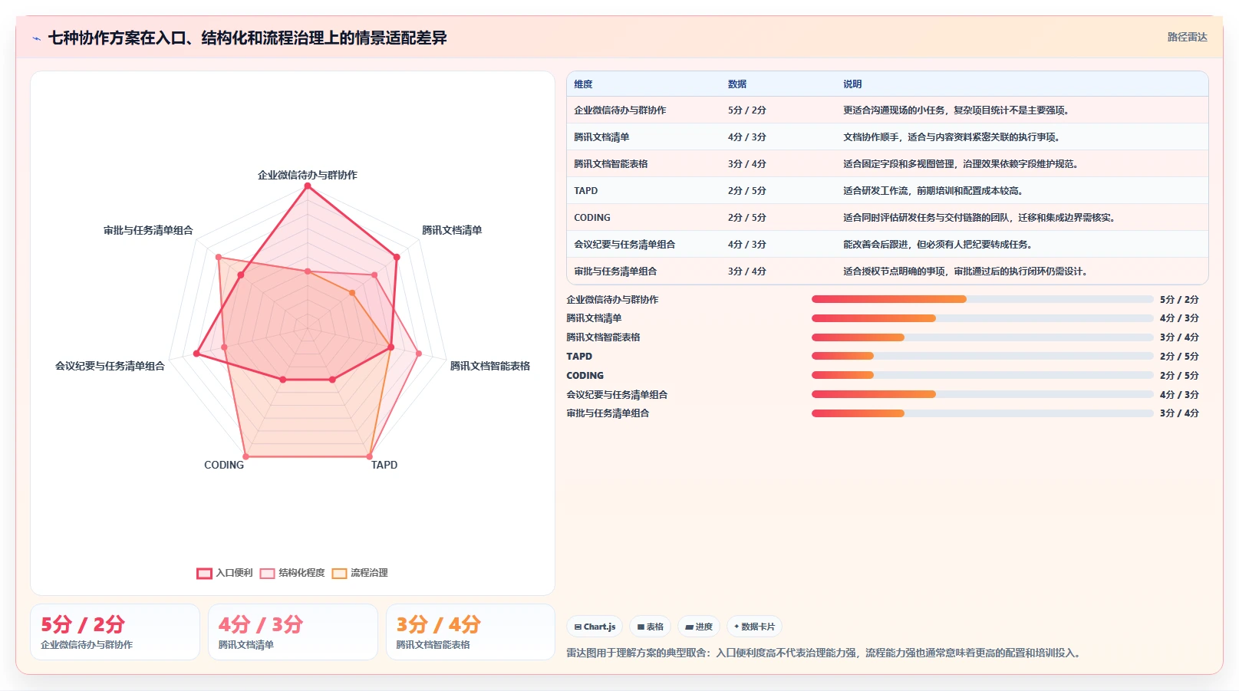Select the 腾讯文档智能表格 table row name
1239x691 pixels.
611,164
